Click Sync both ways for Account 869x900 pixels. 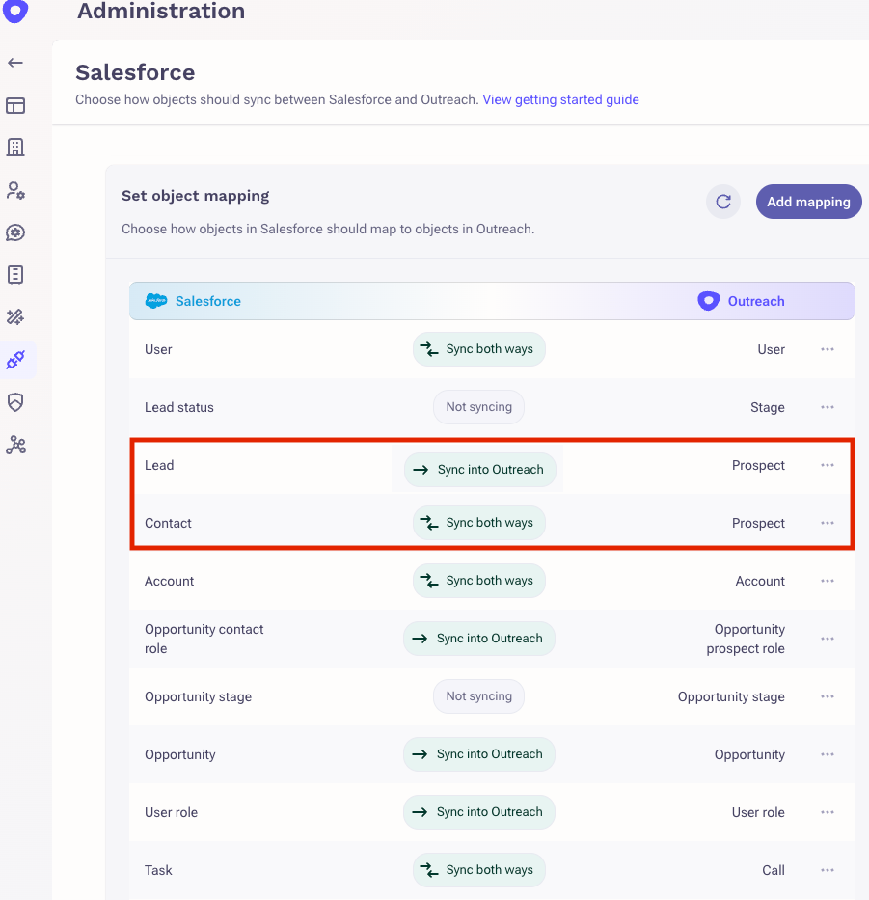click(x=478, y=581)
